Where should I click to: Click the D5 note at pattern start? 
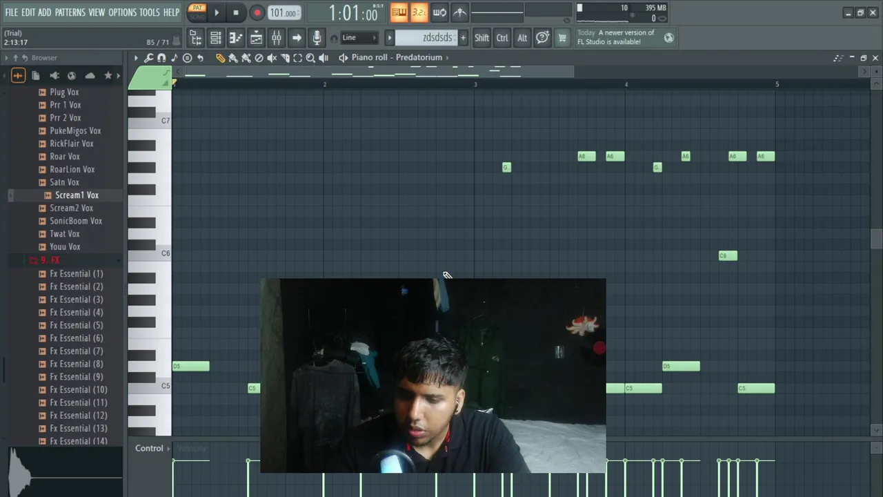190,366
